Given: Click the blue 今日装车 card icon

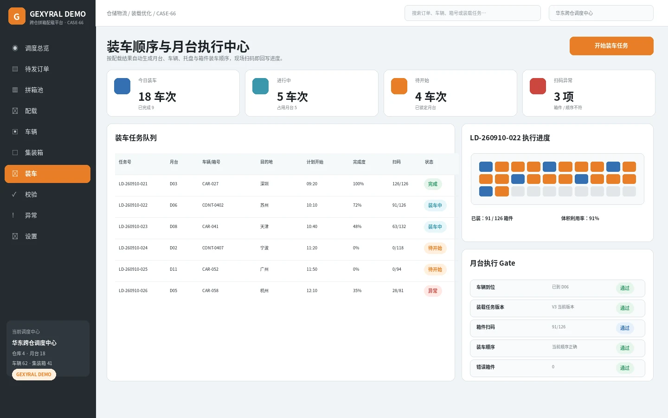Looking at the screenshot, I should point(122,86).
